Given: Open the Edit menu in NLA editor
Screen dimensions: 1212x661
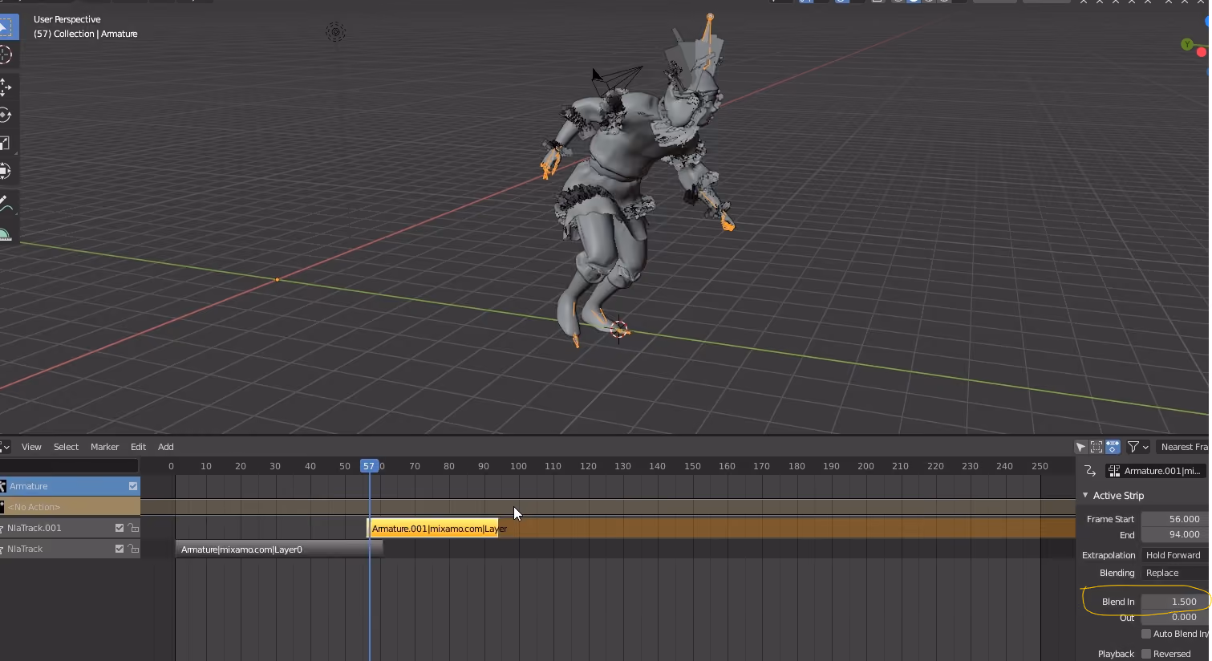Looking at the screenshot, I should pos(138,447).
